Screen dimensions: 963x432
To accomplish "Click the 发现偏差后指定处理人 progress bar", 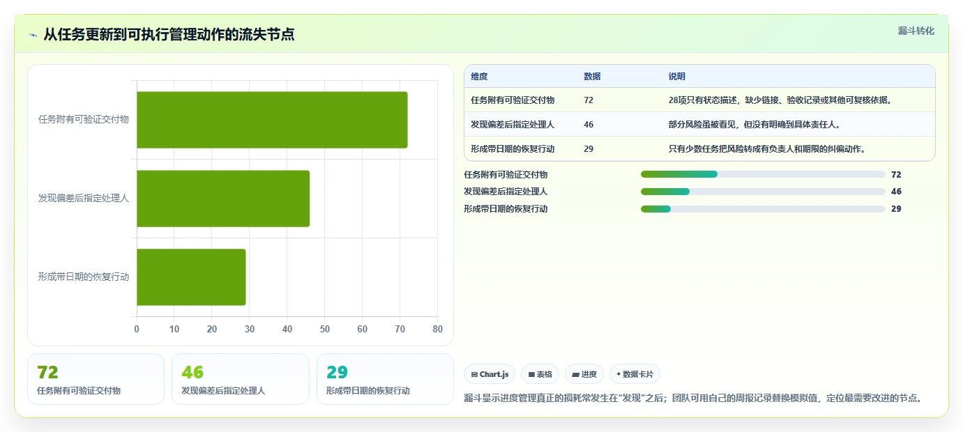I will coord(763,192).
